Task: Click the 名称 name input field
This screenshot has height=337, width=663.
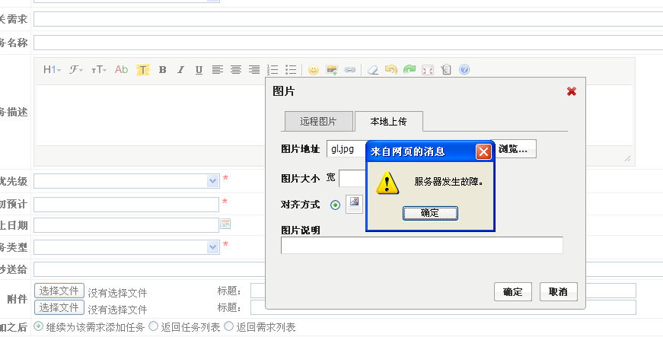Action: point(349,43)
